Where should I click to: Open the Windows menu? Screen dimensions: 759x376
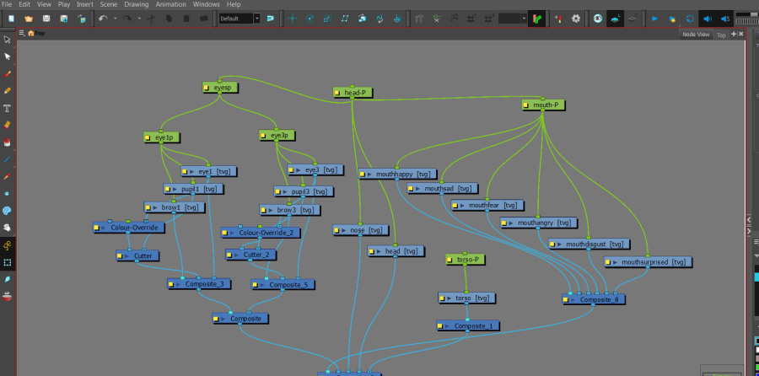(x=207, y=4)
